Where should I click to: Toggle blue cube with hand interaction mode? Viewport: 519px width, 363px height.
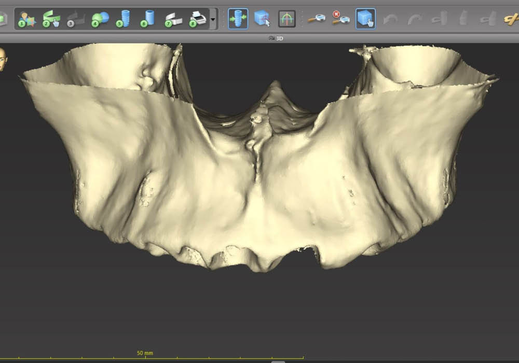pyautogui.click(x=365, y=19)
